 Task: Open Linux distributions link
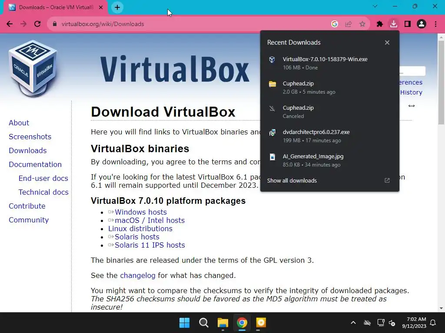140,229
